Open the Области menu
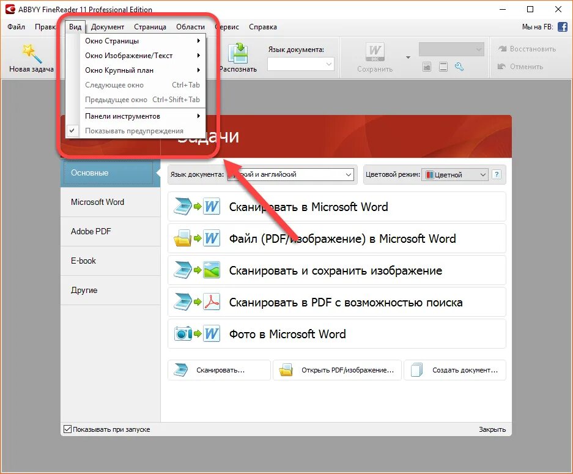The height and width of the screenshot is (474, 573). (x=190, y=27)
